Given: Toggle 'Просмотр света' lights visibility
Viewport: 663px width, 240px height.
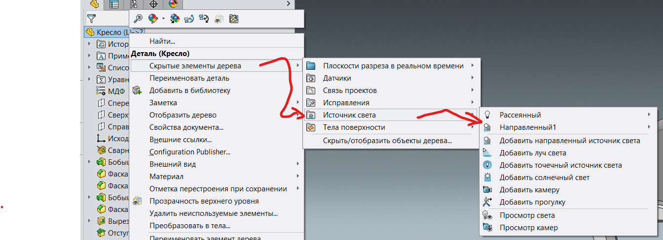Looking at the screenshot, I should coord(527,215).
